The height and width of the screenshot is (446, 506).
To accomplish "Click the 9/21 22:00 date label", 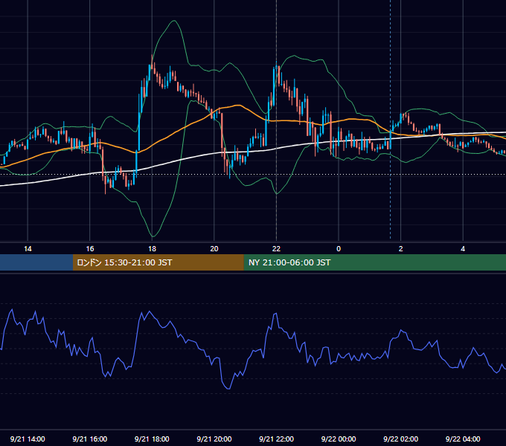I will tap(276, 439).
